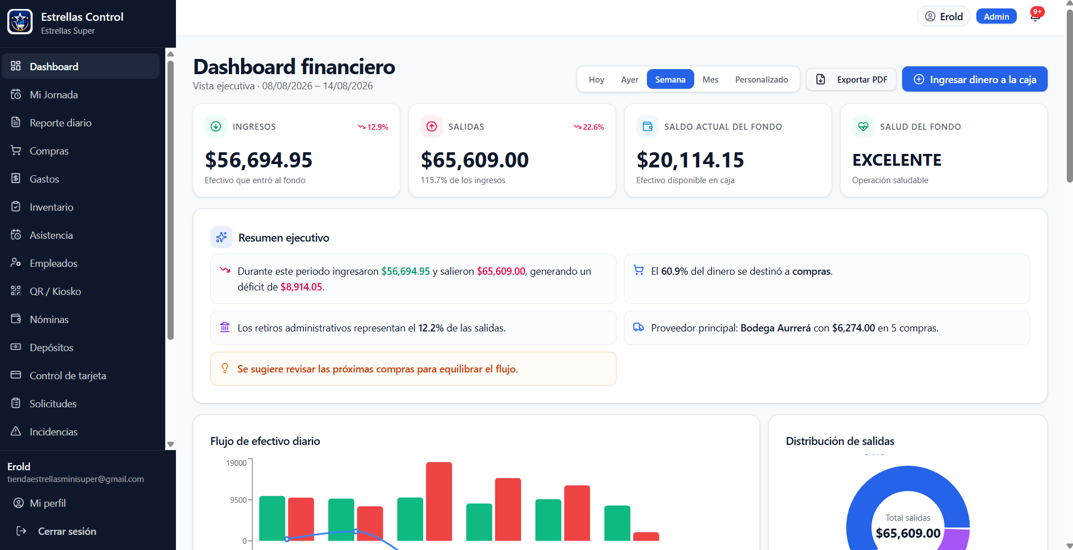Click the Compras shopping cart sidebar icon
Viewport: 1073px width, 550px height.
point(16,150)
